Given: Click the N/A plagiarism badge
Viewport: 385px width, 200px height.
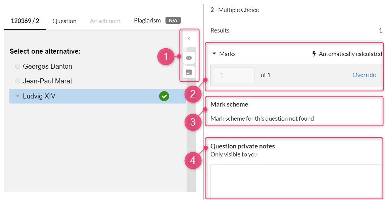Looking at the screenshot, I should [x=173, y=20].
